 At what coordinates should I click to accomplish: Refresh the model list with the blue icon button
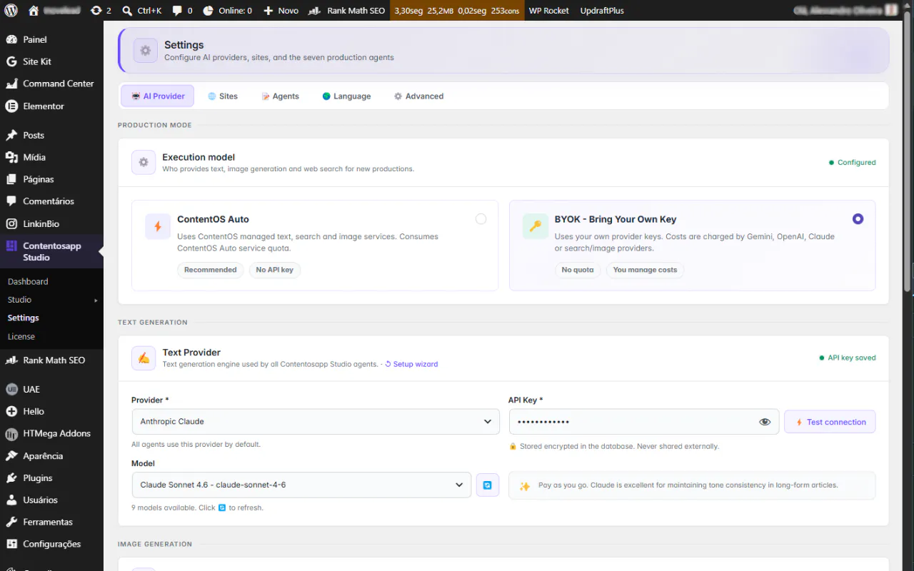pyautogui.click(x=488, y=485)
